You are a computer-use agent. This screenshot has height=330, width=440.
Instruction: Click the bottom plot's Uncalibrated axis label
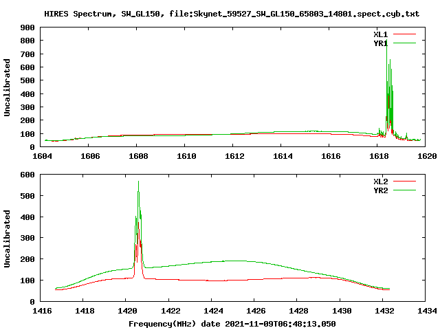pyautogui.click(x=7, y=239)
